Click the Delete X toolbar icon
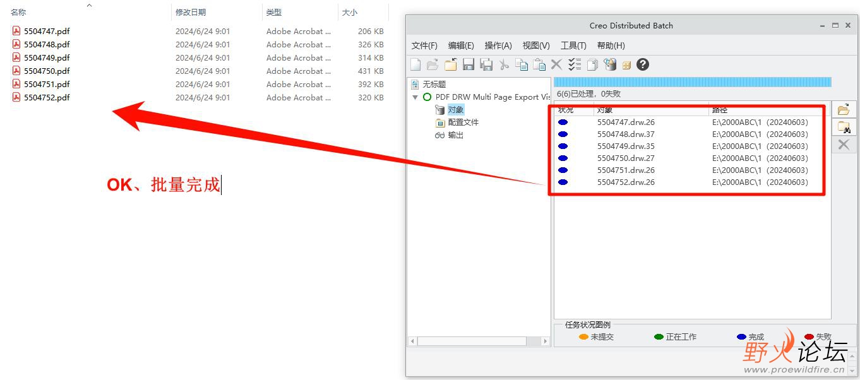The image size is (860, 380). point(556,64)
